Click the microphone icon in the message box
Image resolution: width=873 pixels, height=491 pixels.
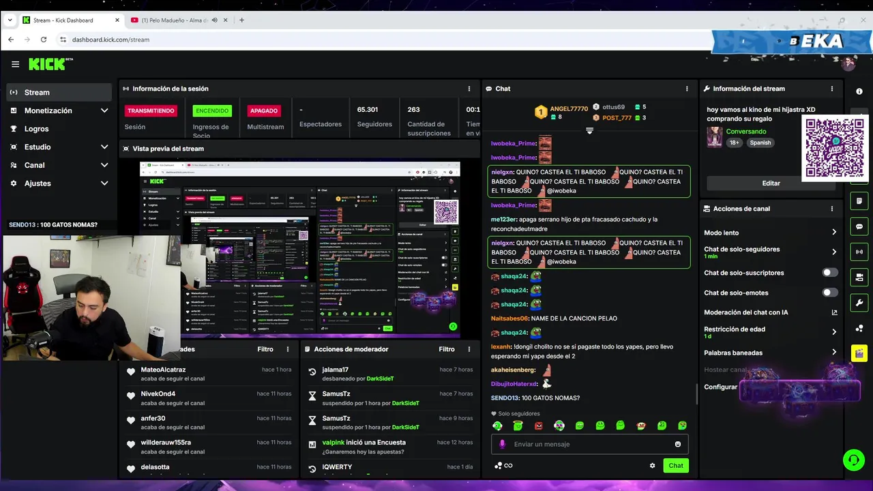(503, 444)
